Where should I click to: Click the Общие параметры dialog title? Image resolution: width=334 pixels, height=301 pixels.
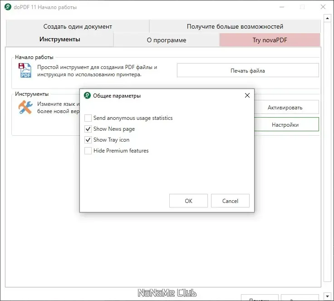click(117, 96)
